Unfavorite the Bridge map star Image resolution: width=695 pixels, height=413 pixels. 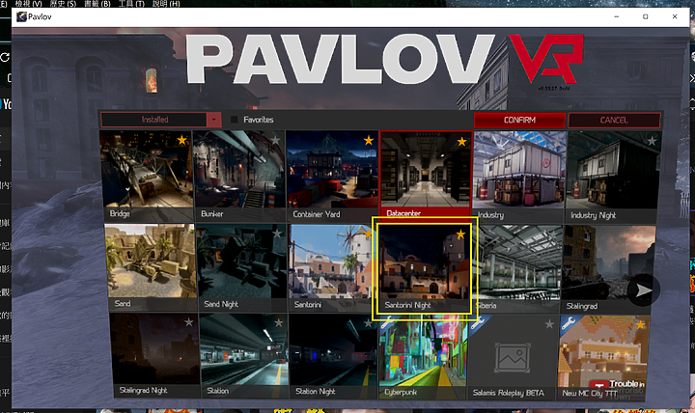coord(181,141)
